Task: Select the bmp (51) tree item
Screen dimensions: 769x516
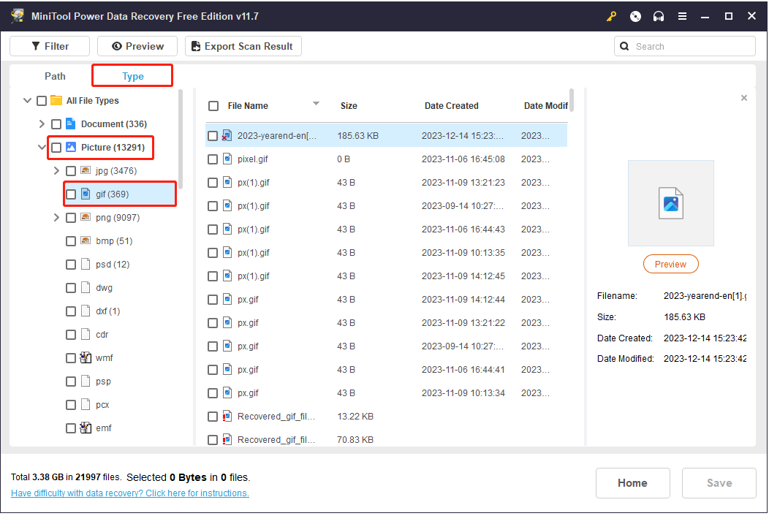Action: tap(114, 241)
